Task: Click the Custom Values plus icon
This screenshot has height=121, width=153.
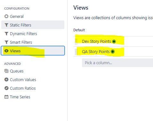Action: (x=6, y=79)
